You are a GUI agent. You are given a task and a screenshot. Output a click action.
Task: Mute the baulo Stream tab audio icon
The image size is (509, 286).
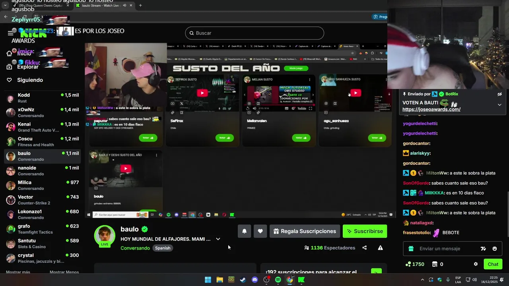(124, 6)
